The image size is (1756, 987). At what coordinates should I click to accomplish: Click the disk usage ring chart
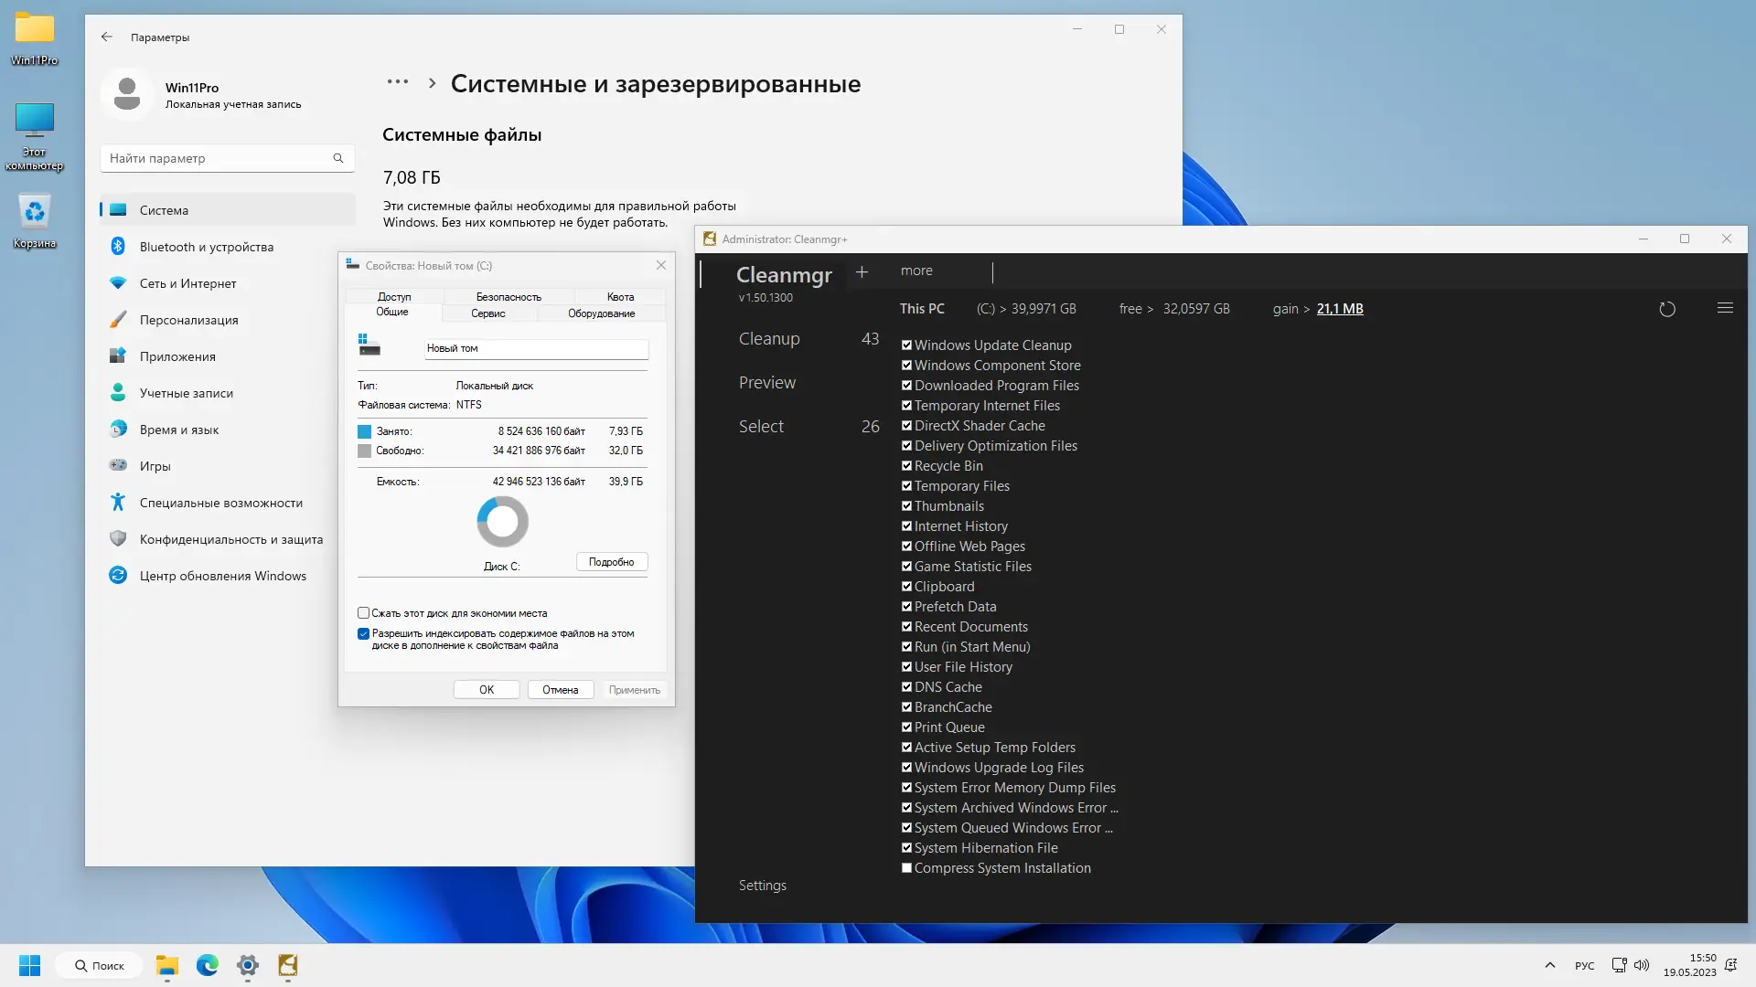[502, 521]
